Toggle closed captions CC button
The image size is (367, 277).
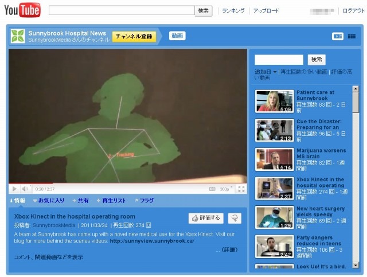coord(212,189)
